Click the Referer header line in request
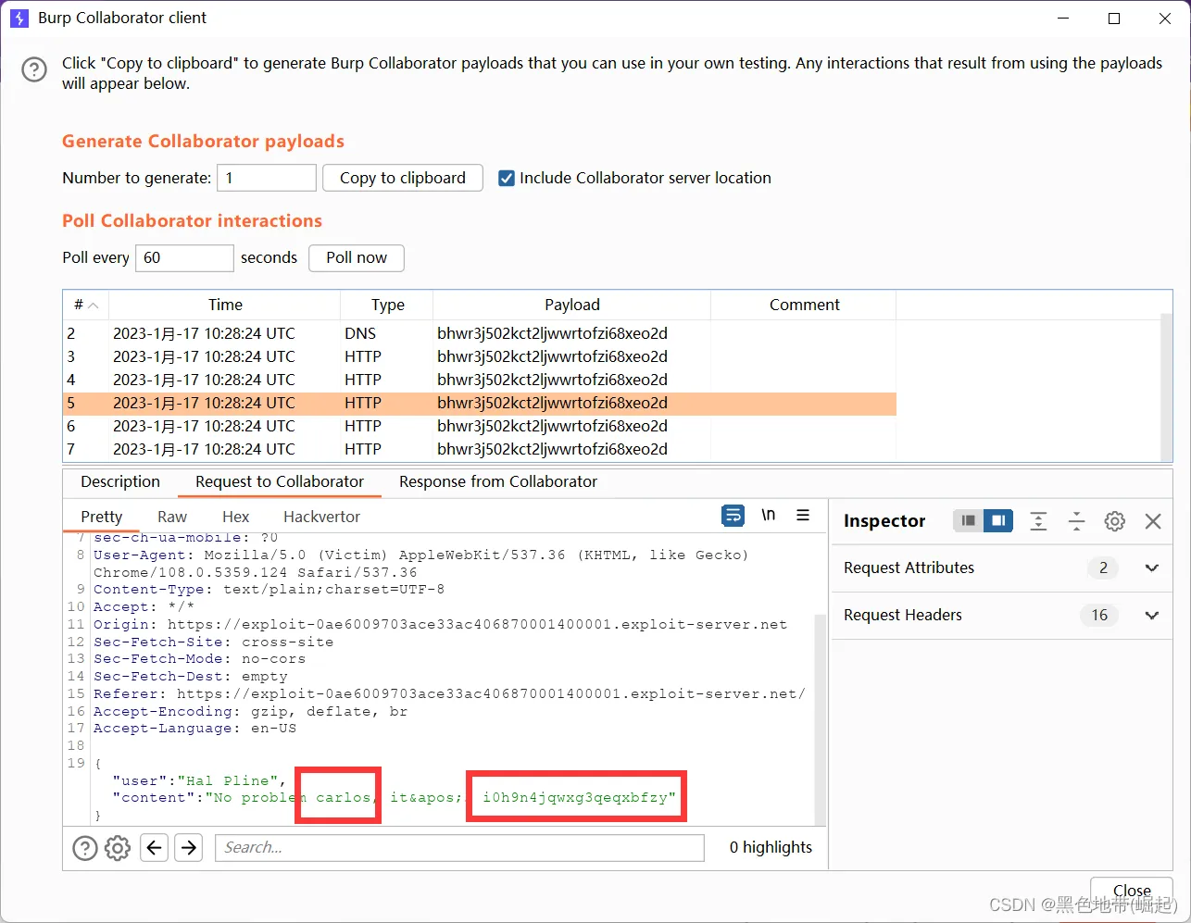This screenshot has width=1191, height=923. tap(449, 693)
